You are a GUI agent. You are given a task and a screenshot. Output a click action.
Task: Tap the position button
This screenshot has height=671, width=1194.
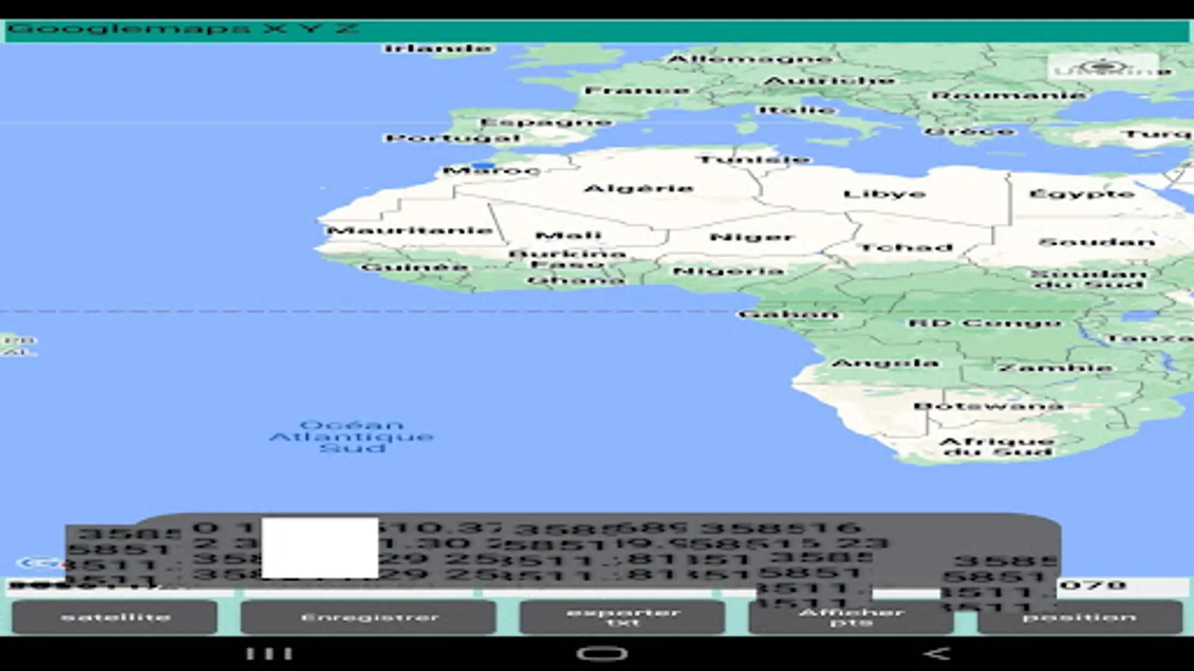coord(1080,617)
